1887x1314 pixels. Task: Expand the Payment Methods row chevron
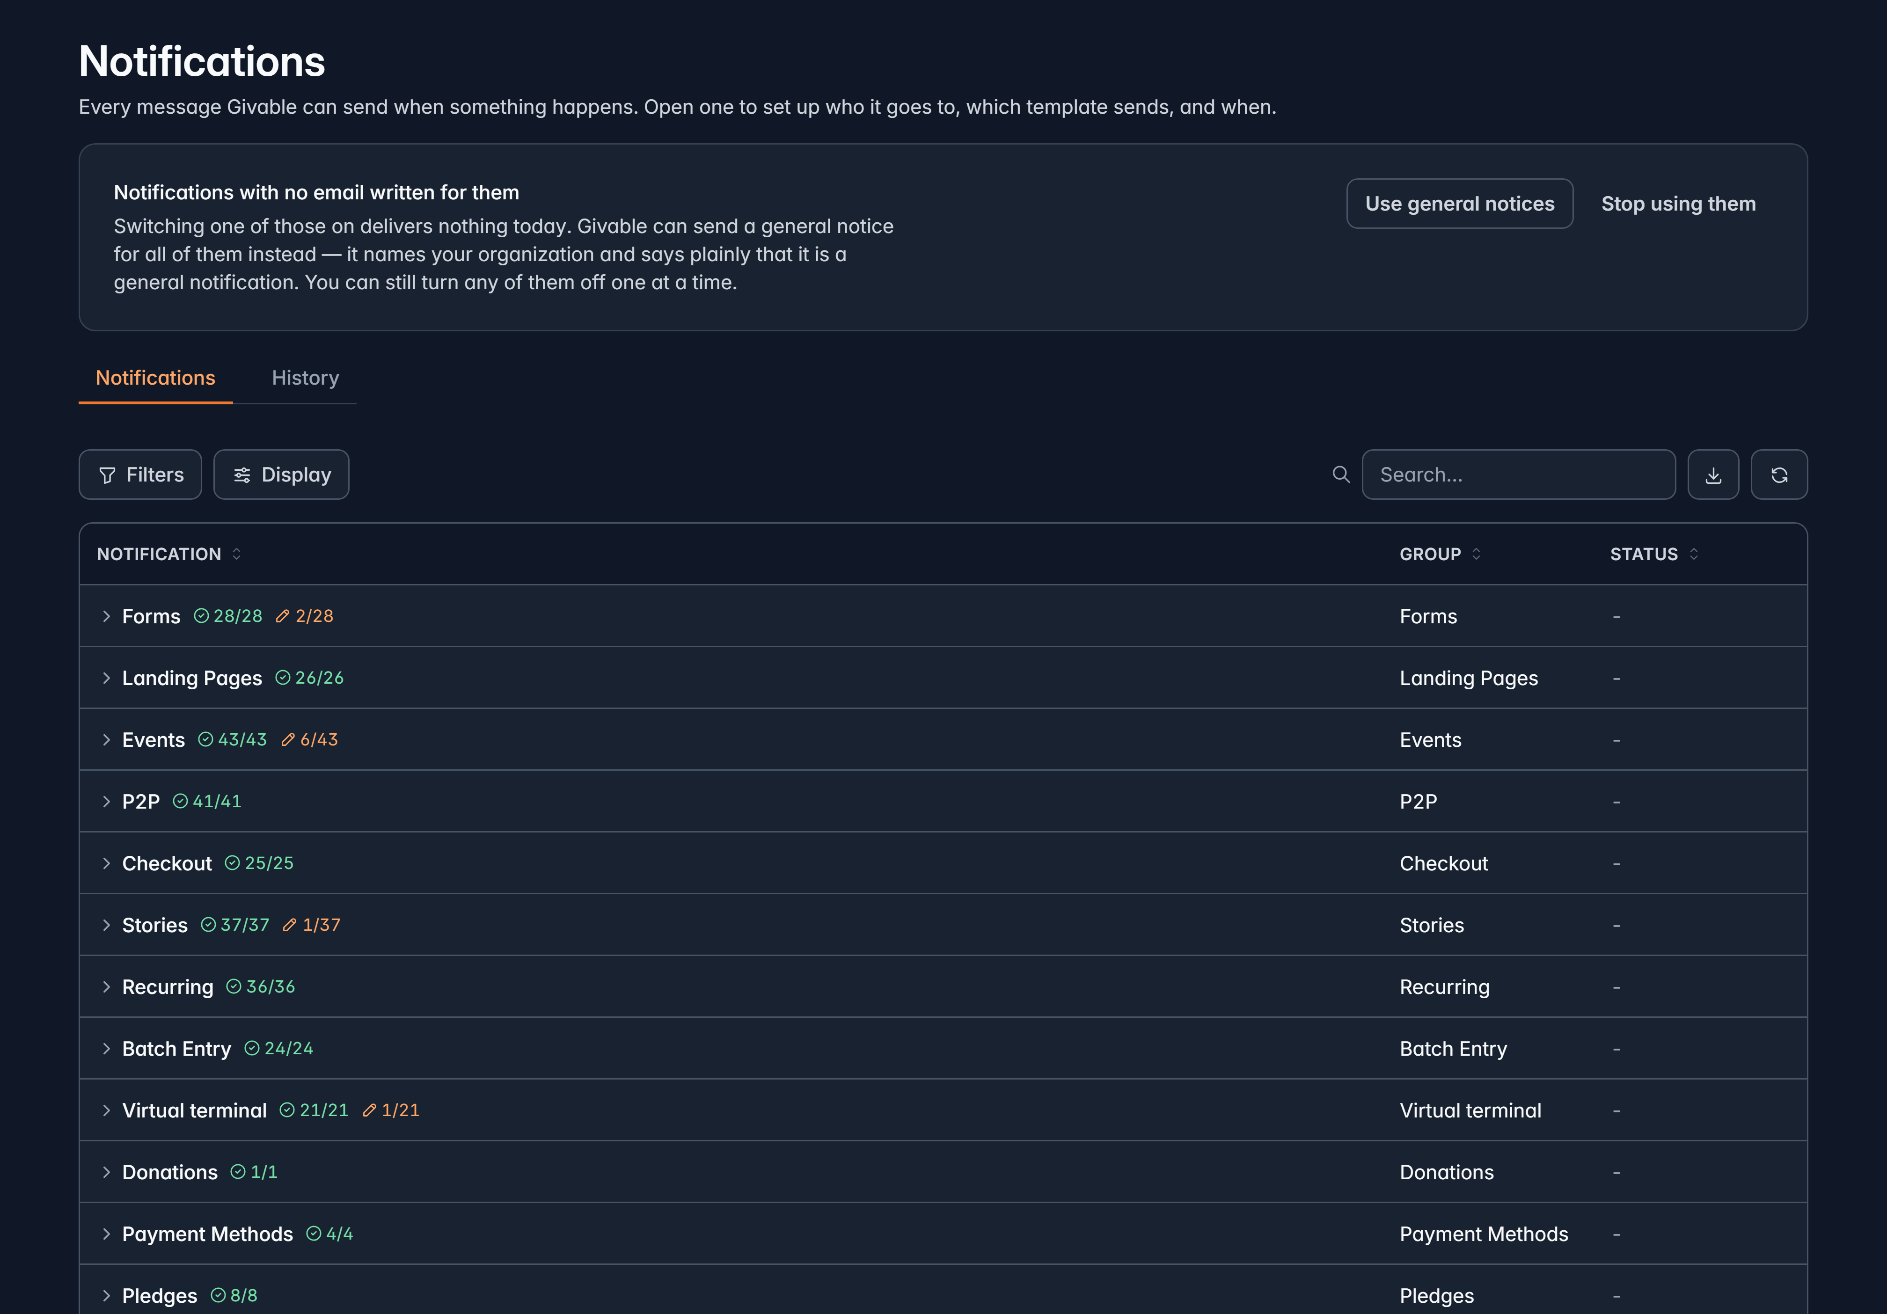[106, 1234]
